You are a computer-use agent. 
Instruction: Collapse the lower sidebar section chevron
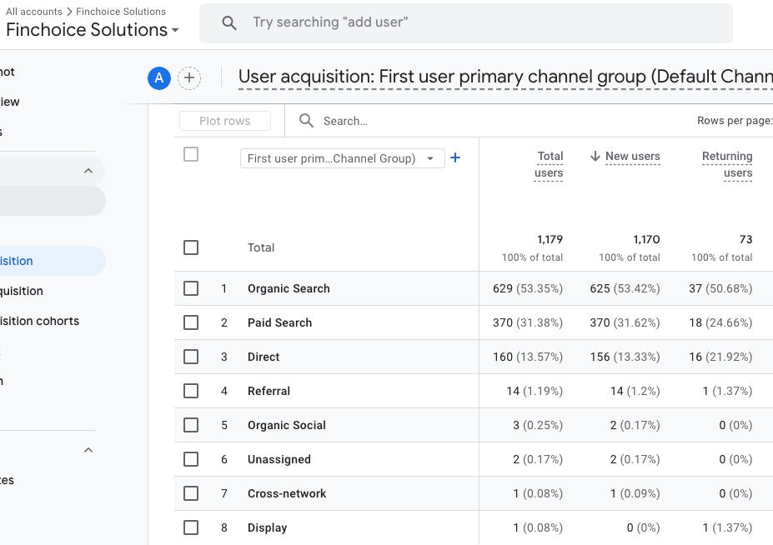click(x=88, y=450)
